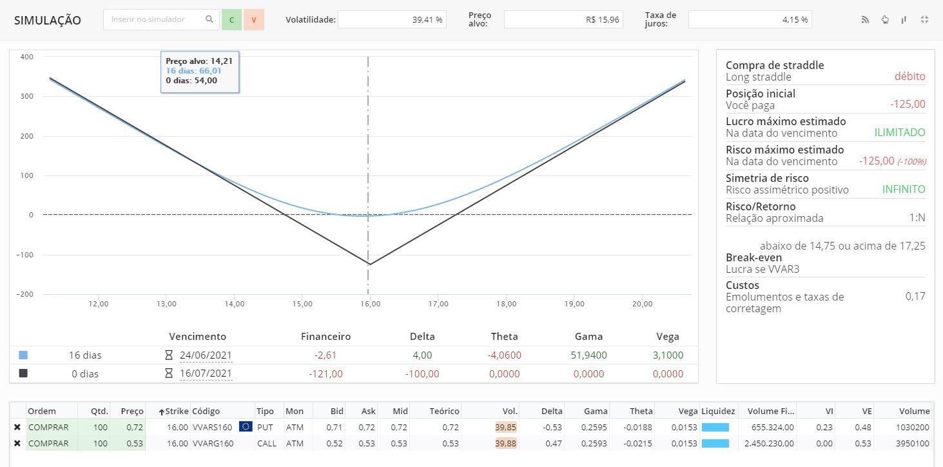Click the sort arrow next to Strike header

161,412
